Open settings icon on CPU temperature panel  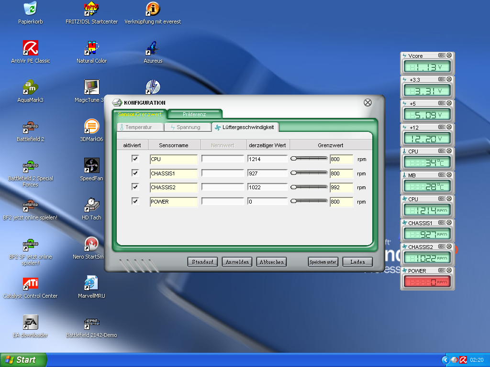(442, 151)
